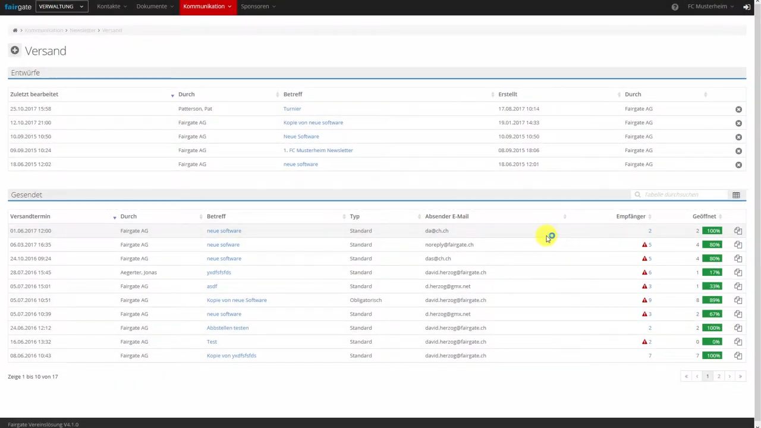761x428 pixels.
Task: Remove the 1. FC Musterheim Newsletter draft
Action: click(738, 151)
